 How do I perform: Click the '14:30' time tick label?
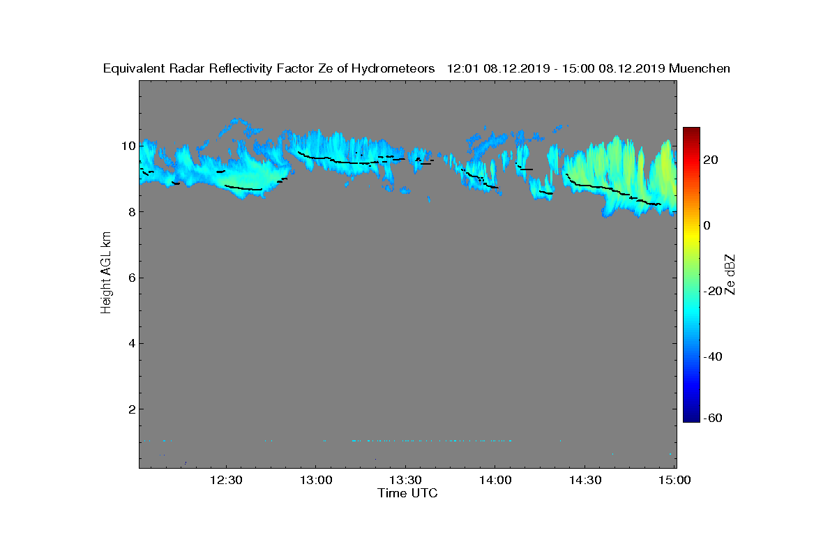coord(585,480)
